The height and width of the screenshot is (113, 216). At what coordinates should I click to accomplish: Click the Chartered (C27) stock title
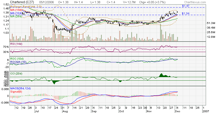click(x=22, y=2)
